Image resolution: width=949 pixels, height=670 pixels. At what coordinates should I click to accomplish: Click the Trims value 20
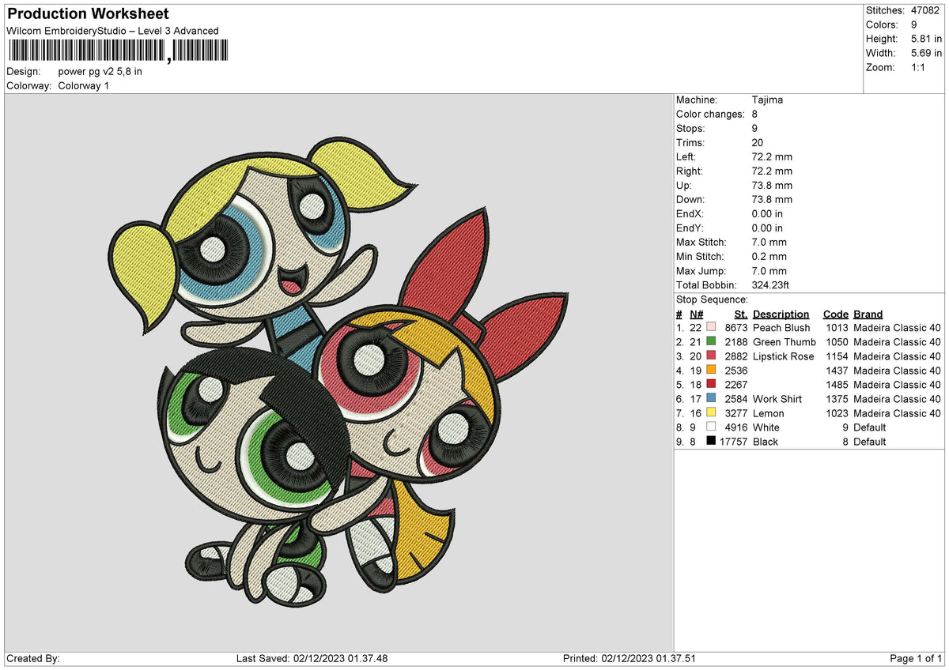click(758, 143)
